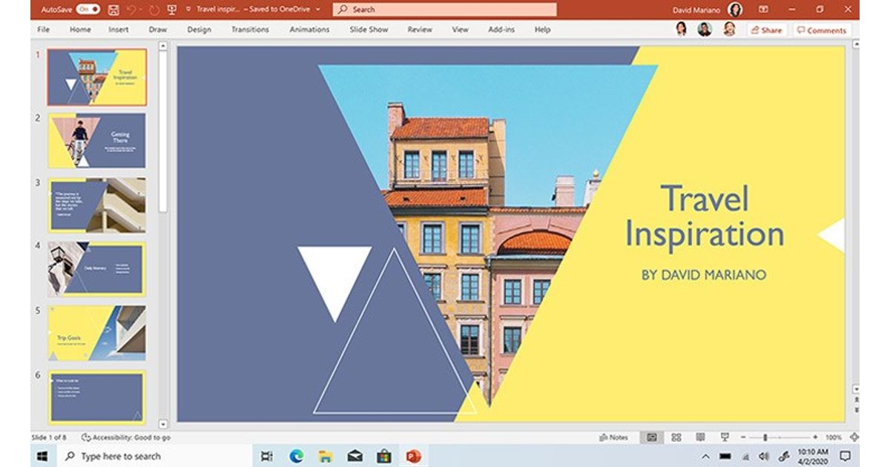The height and width of the screenshot is (467, 890).
Task: Launch Slide Show from status bar icon
Action: (x=725, y=437)
